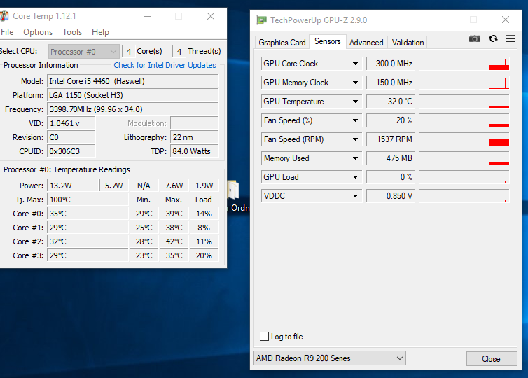This screenshot has height=378, width=528.
Task: Open the GPU Temperature sensor dropdown
Action: click(355, 101)
